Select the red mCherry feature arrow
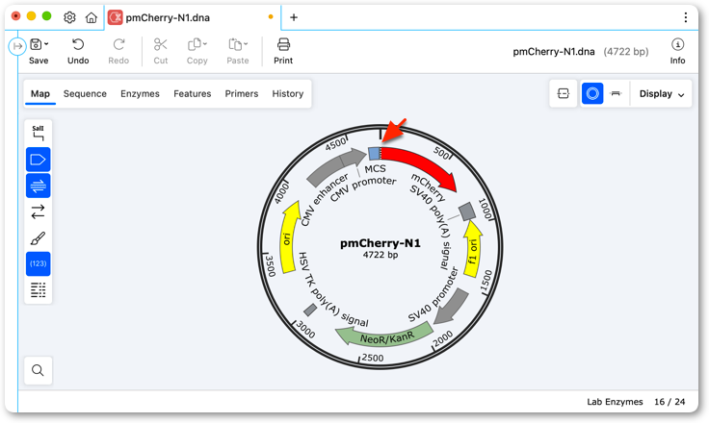The image size is (709, 423). coord(423,164)
